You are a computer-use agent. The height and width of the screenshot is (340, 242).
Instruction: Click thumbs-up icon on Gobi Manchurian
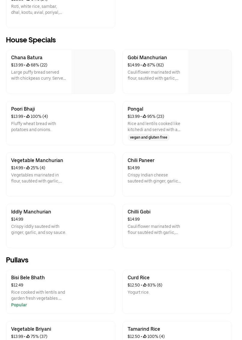pos(144,65)
